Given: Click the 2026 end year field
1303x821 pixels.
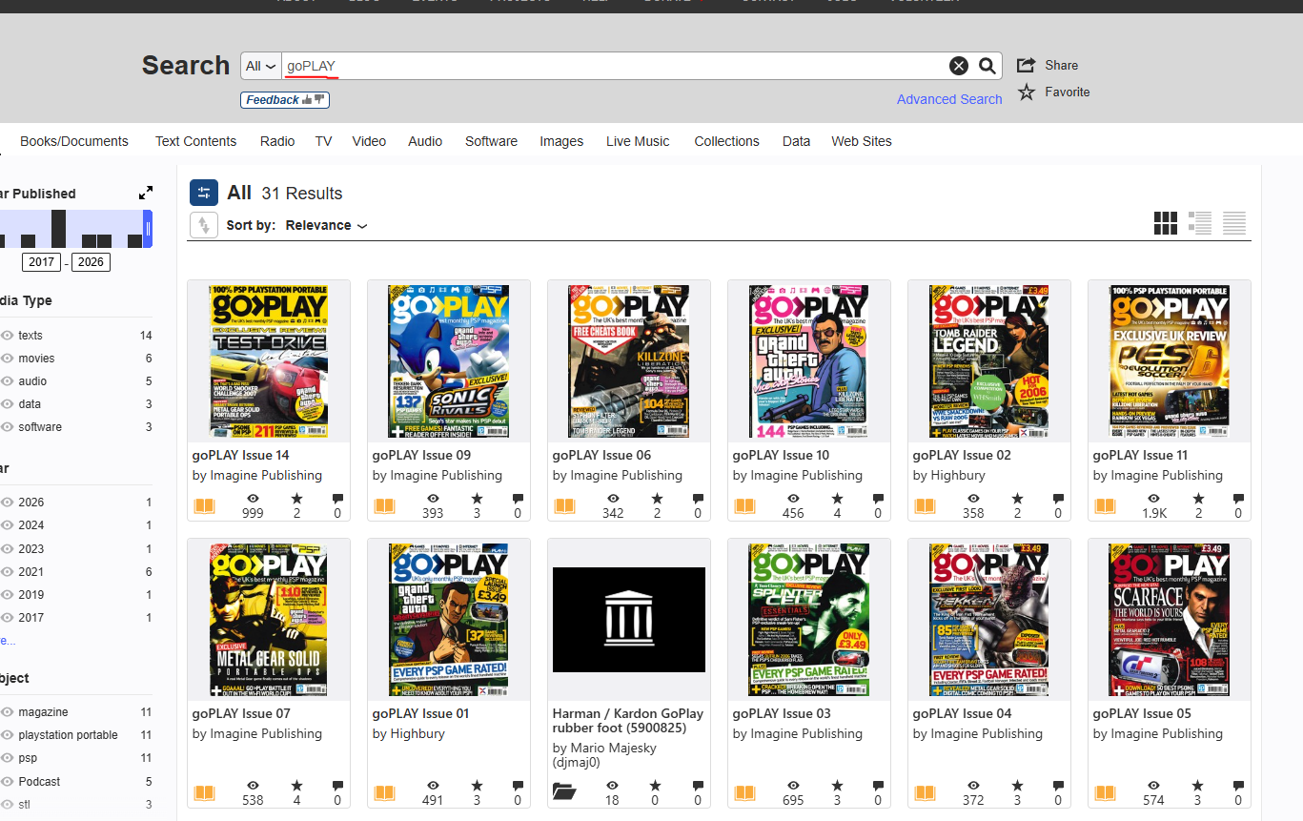Looking at the screenshot, I should (92, 262).
